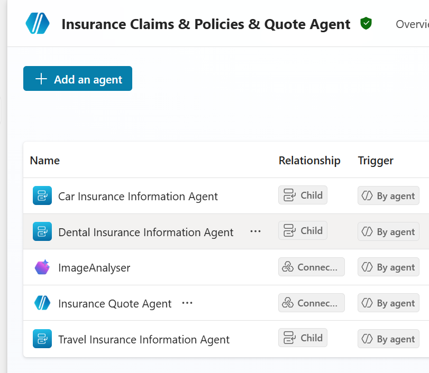Click the Car Insurance Information Agent icon
429x373 pixels.
tap(42, 195)
